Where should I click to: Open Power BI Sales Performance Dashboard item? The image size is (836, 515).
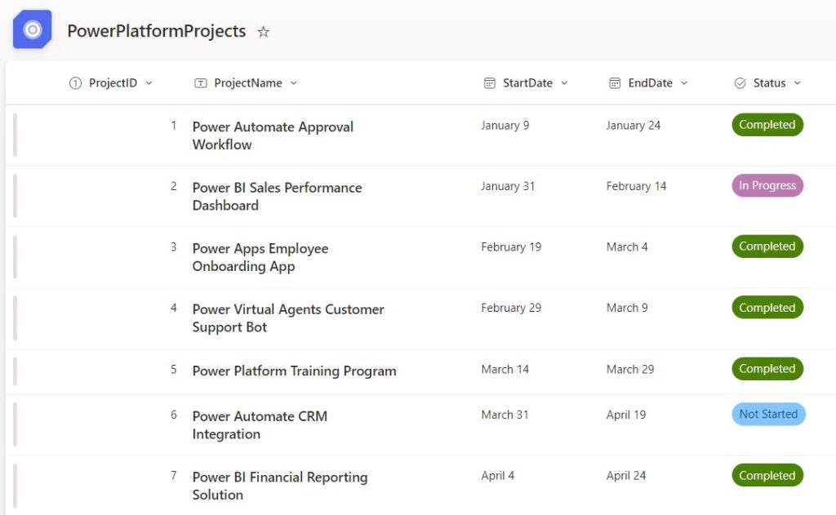278,196
